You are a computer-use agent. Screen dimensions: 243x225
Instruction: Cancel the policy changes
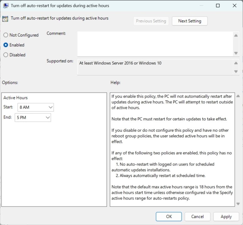[197, 217]
